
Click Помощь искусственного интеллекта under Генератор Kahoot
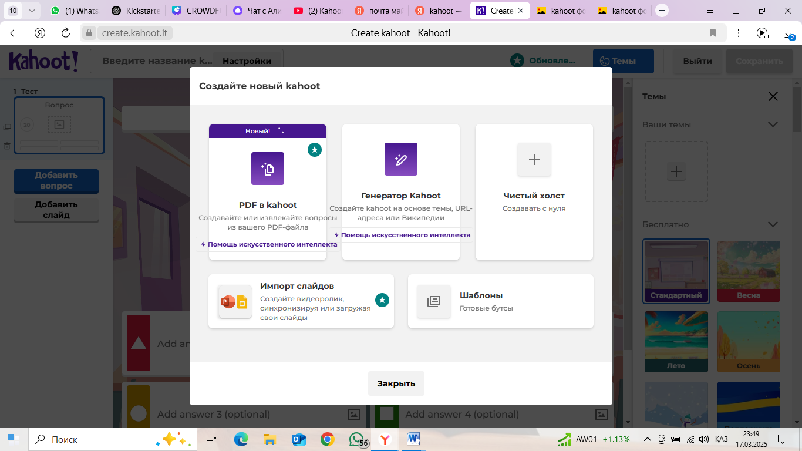pos(402,235)
